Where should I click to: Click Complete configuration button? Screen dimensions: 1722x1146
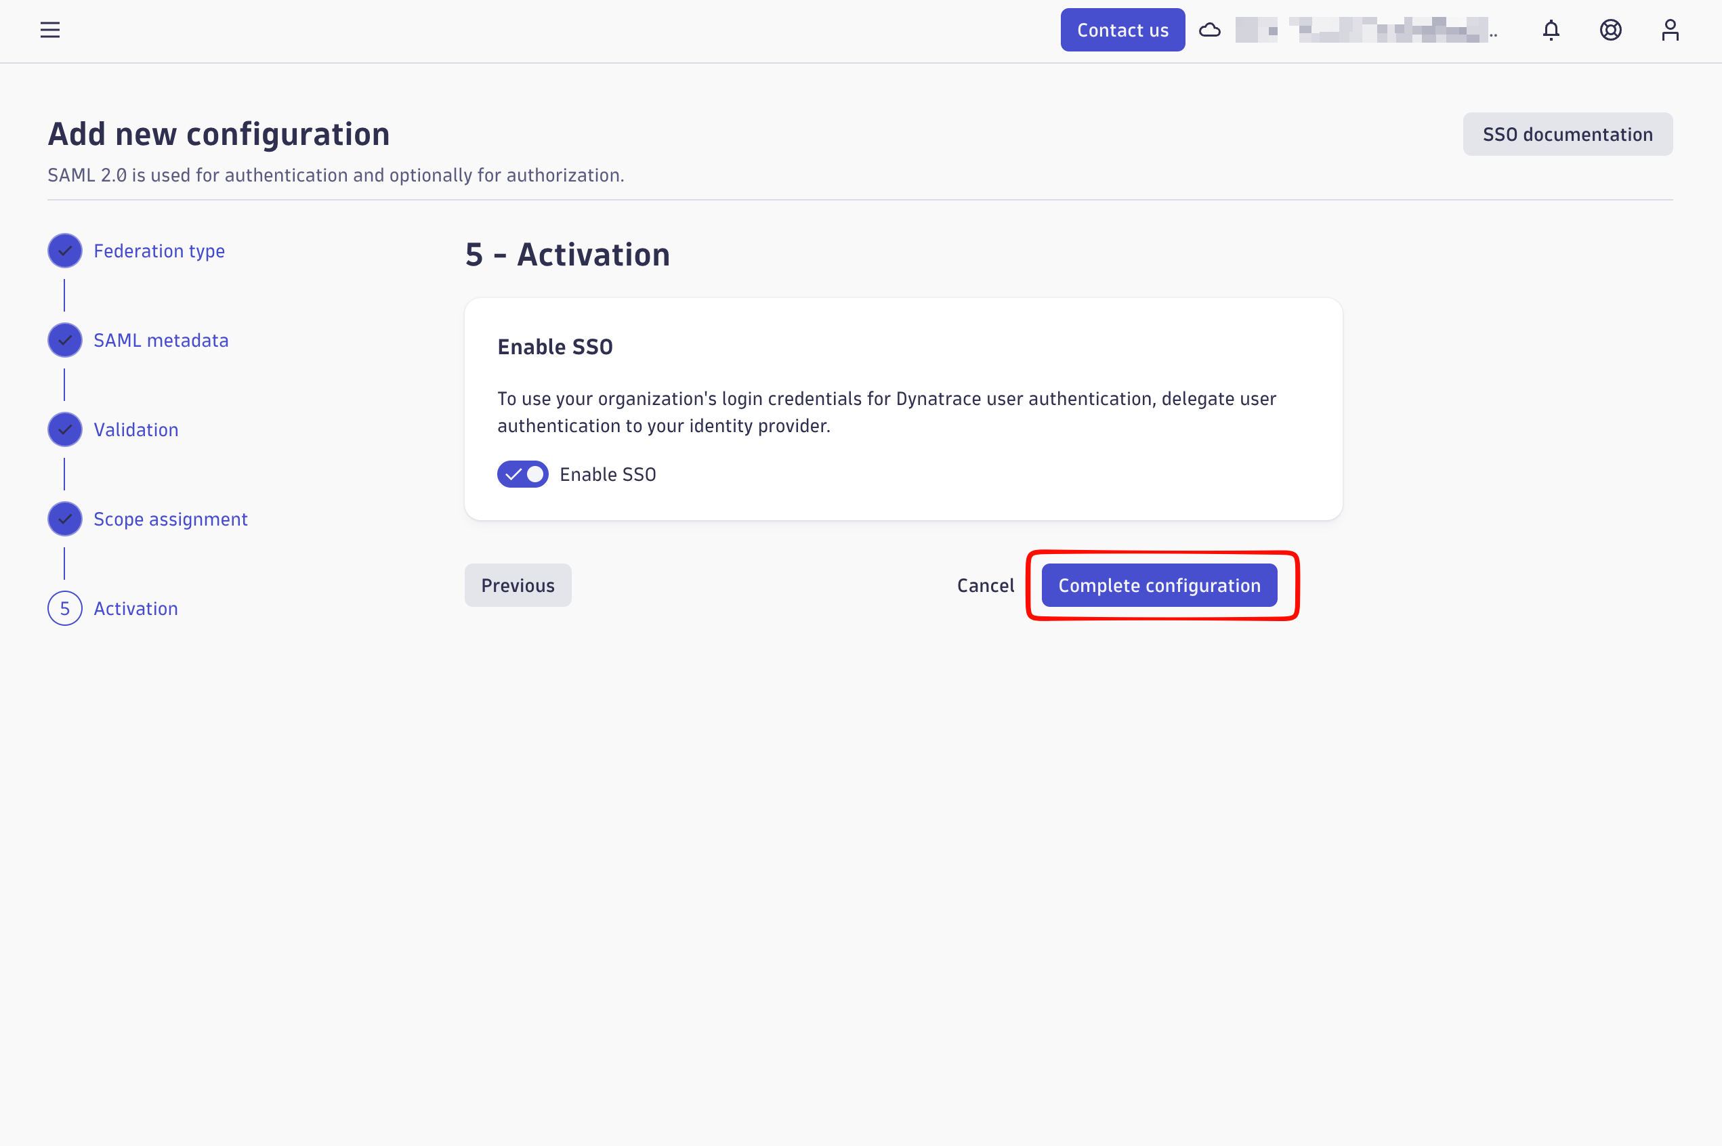click(x=1159, y=585)
